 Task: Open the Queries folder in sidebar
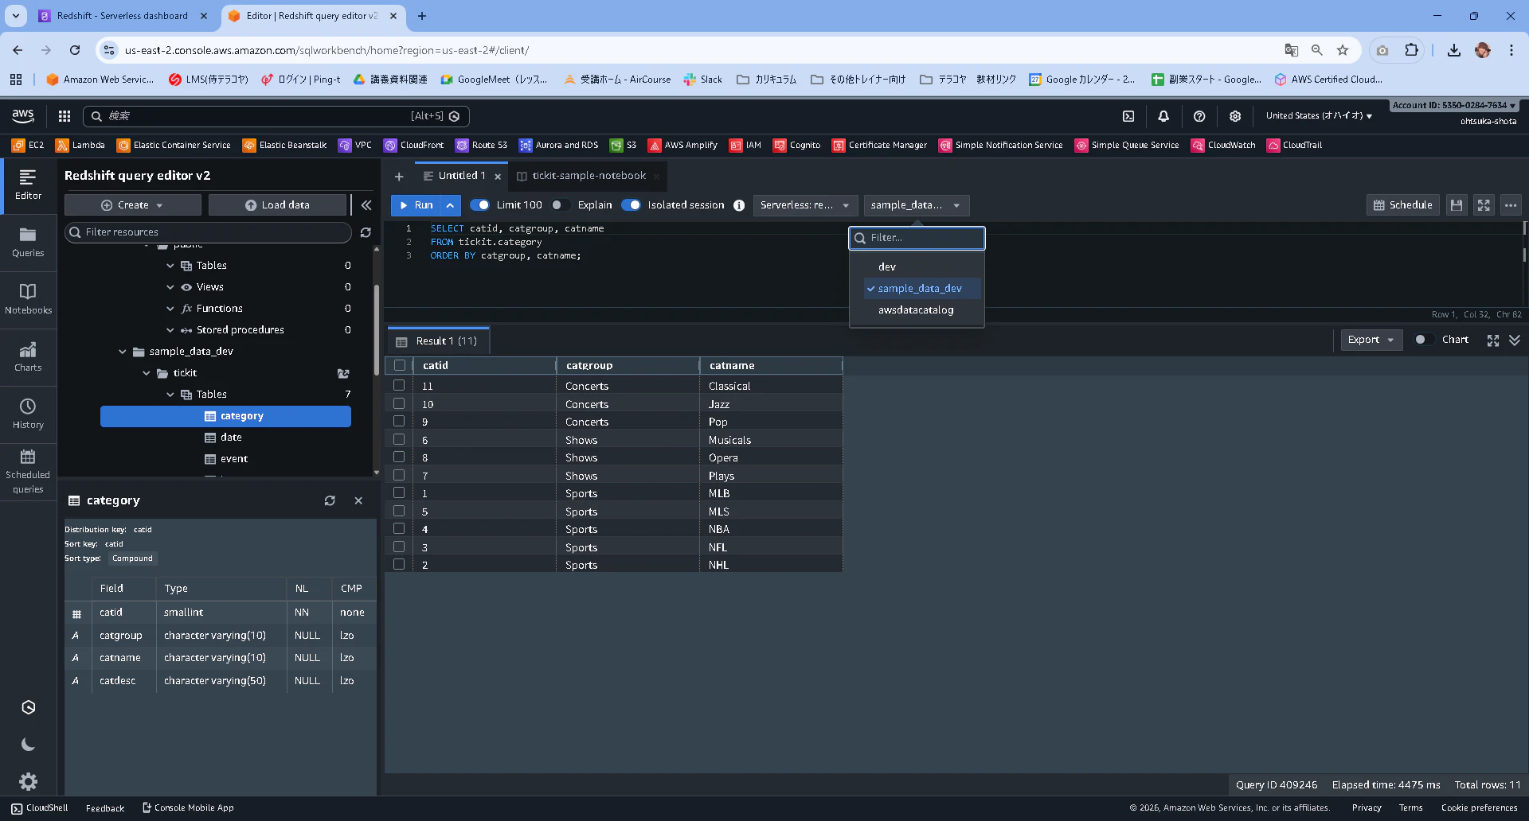click(28, 242)
